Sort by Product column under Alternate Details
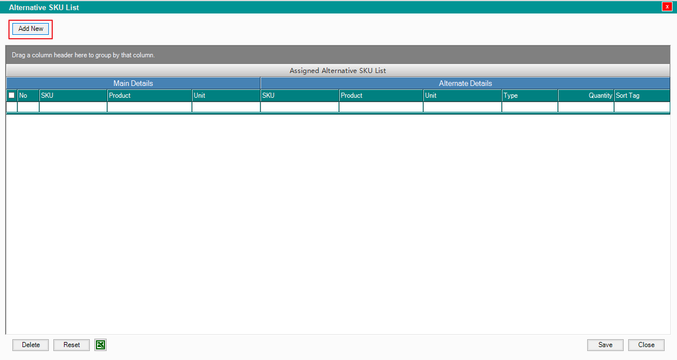Screen dimensions: 677x360 click(381, 95)
